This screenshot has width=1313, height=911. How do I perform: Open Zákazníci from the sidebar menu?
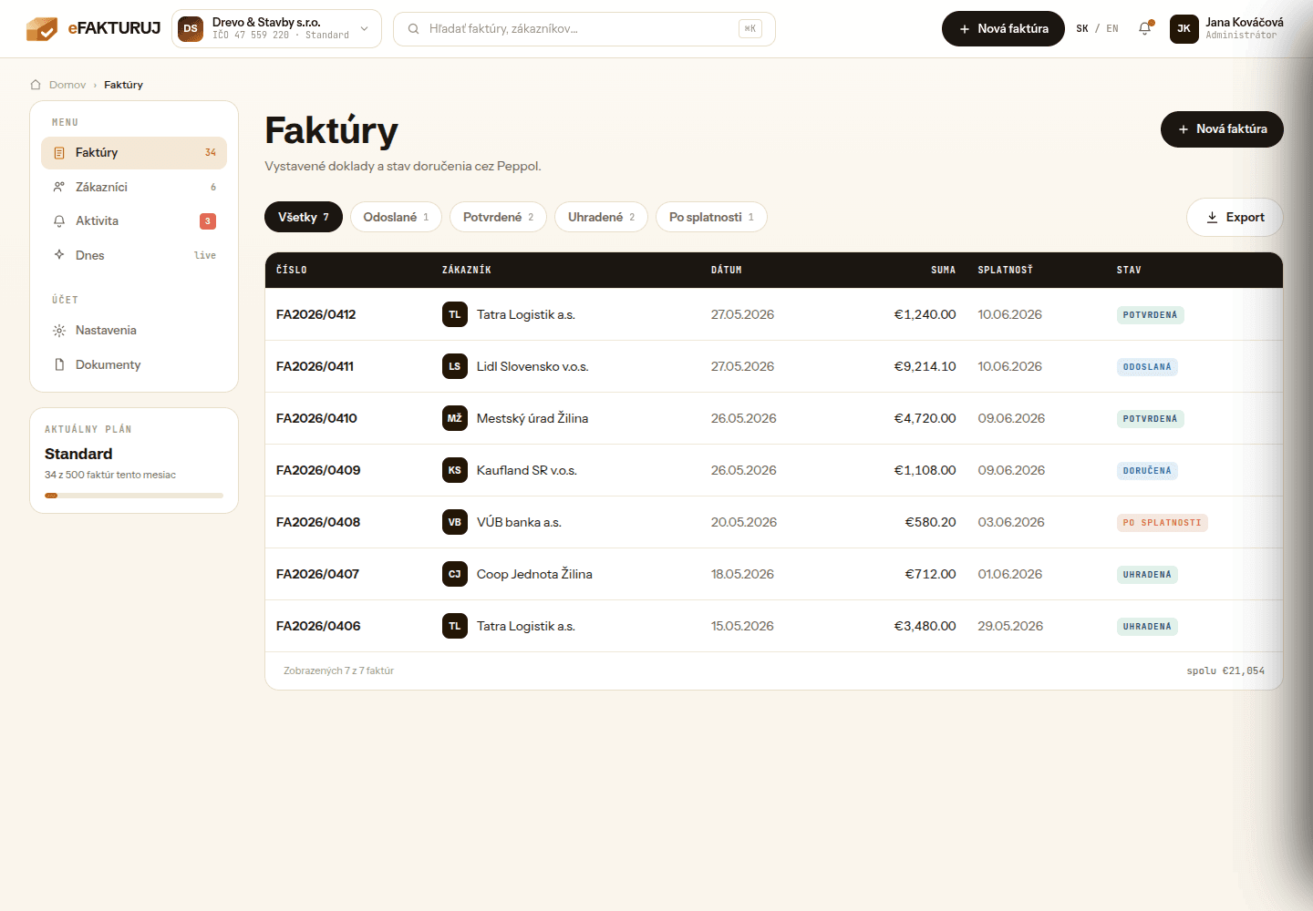click(x=134, y=187)
